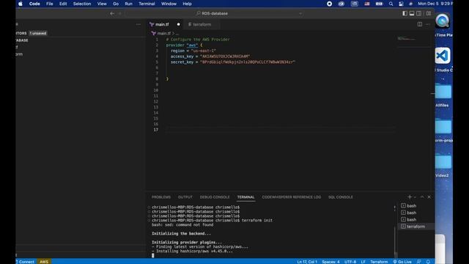This screenshot has width=469, height=264.
Task: Click line number 17 in the gutter
Action: [x=155, y=130]
